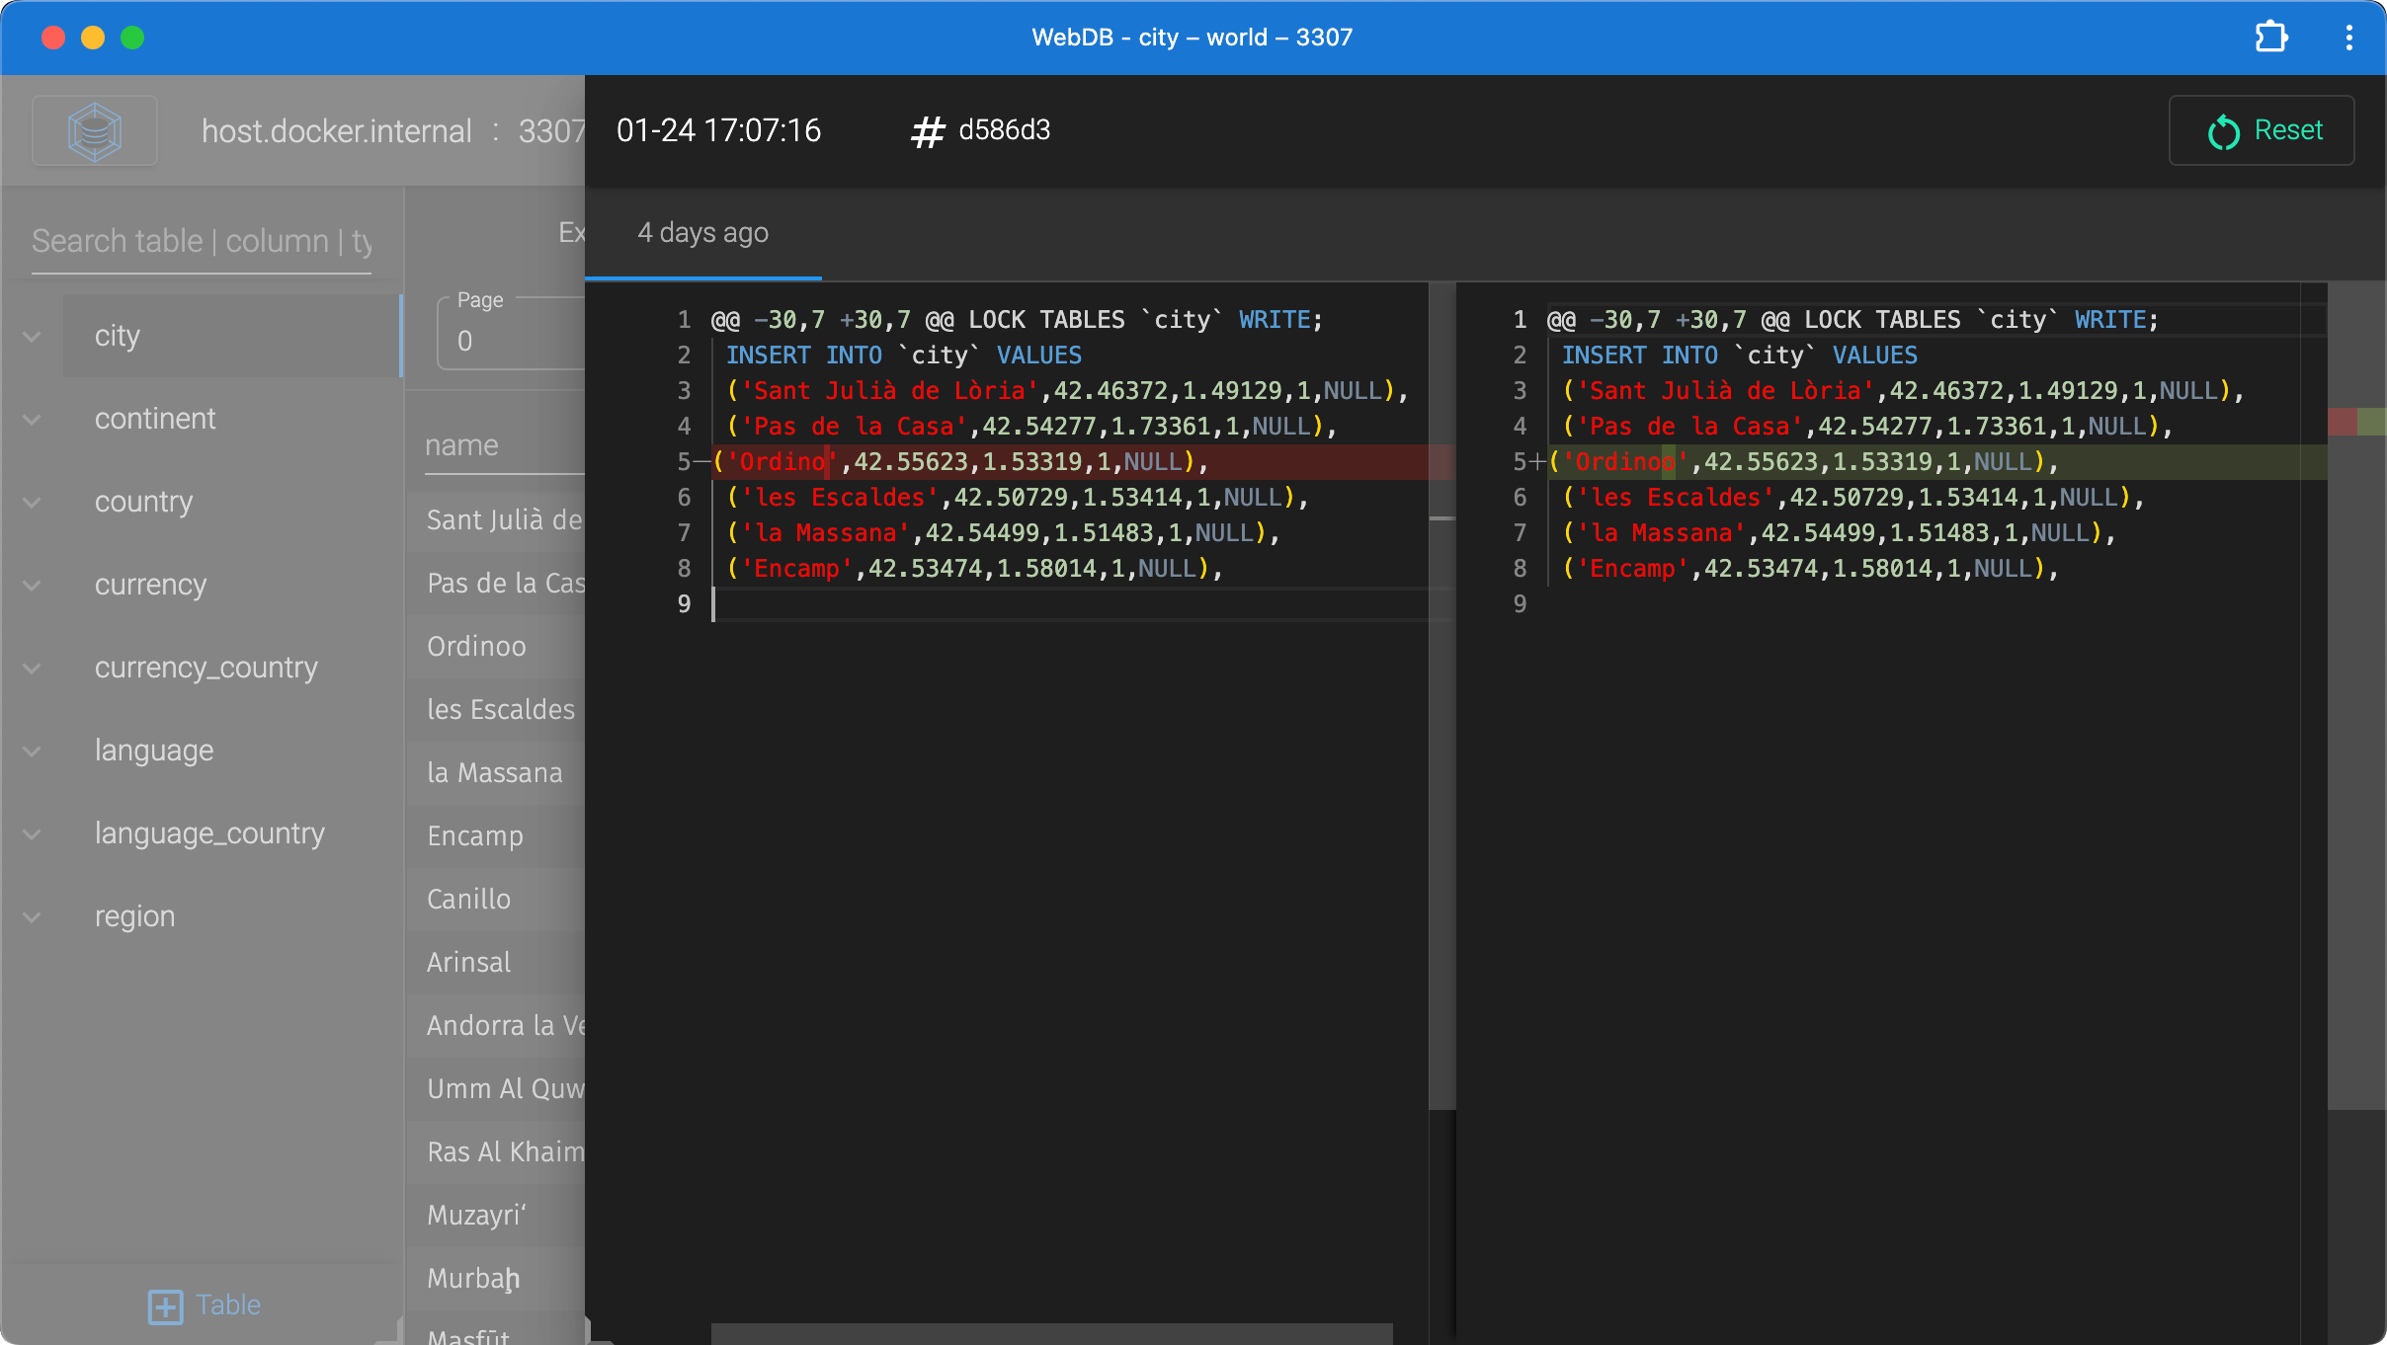Screen dimensions: 2387x1345
Task: Open the language_country table
Action: (209, 833)
